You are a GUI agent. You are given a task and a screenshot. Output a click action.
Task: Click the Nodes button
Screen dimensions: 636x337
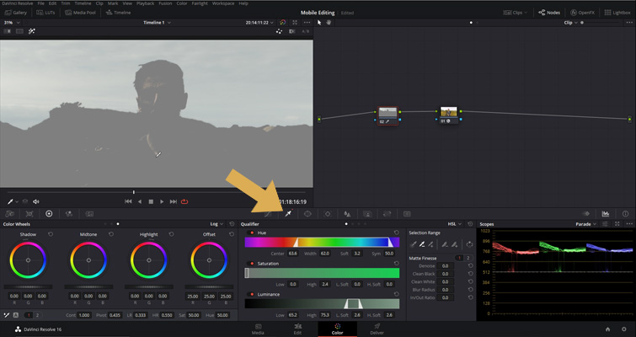548,13
